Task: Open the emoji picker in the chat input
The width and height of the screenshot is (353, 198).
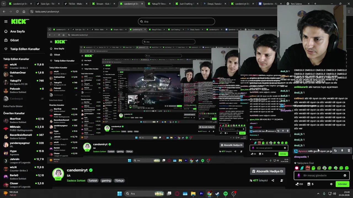Action: point(345,175)
